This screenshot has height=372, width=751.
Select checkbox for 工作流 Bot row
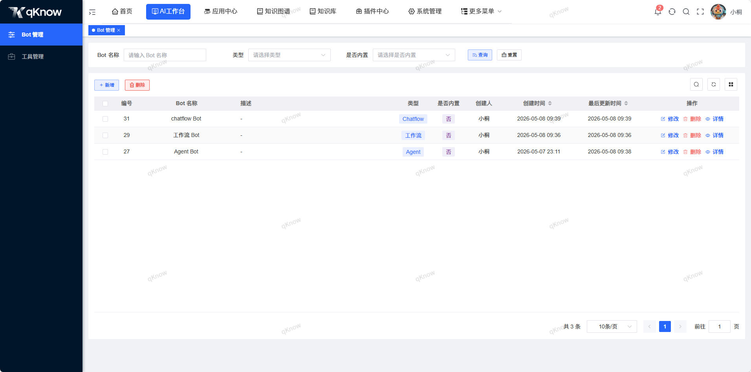[x=105, y=135]
